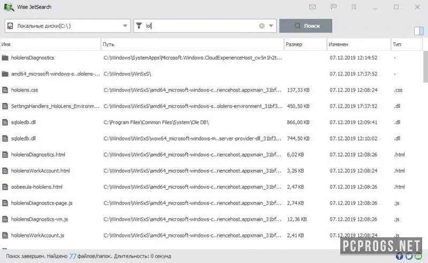Click the Facebook icon in status bar
Viewport: 428px width, 263px height.
(x=399, y=256)
